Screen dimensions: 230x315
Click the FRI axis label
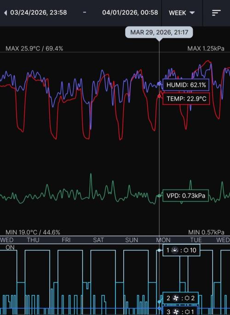coord(66,240)
